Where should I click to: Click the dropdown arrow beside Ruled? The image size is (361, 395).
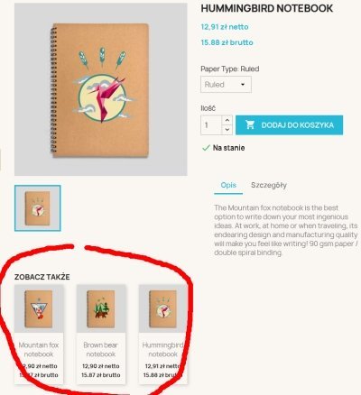(x=243, y=85)
